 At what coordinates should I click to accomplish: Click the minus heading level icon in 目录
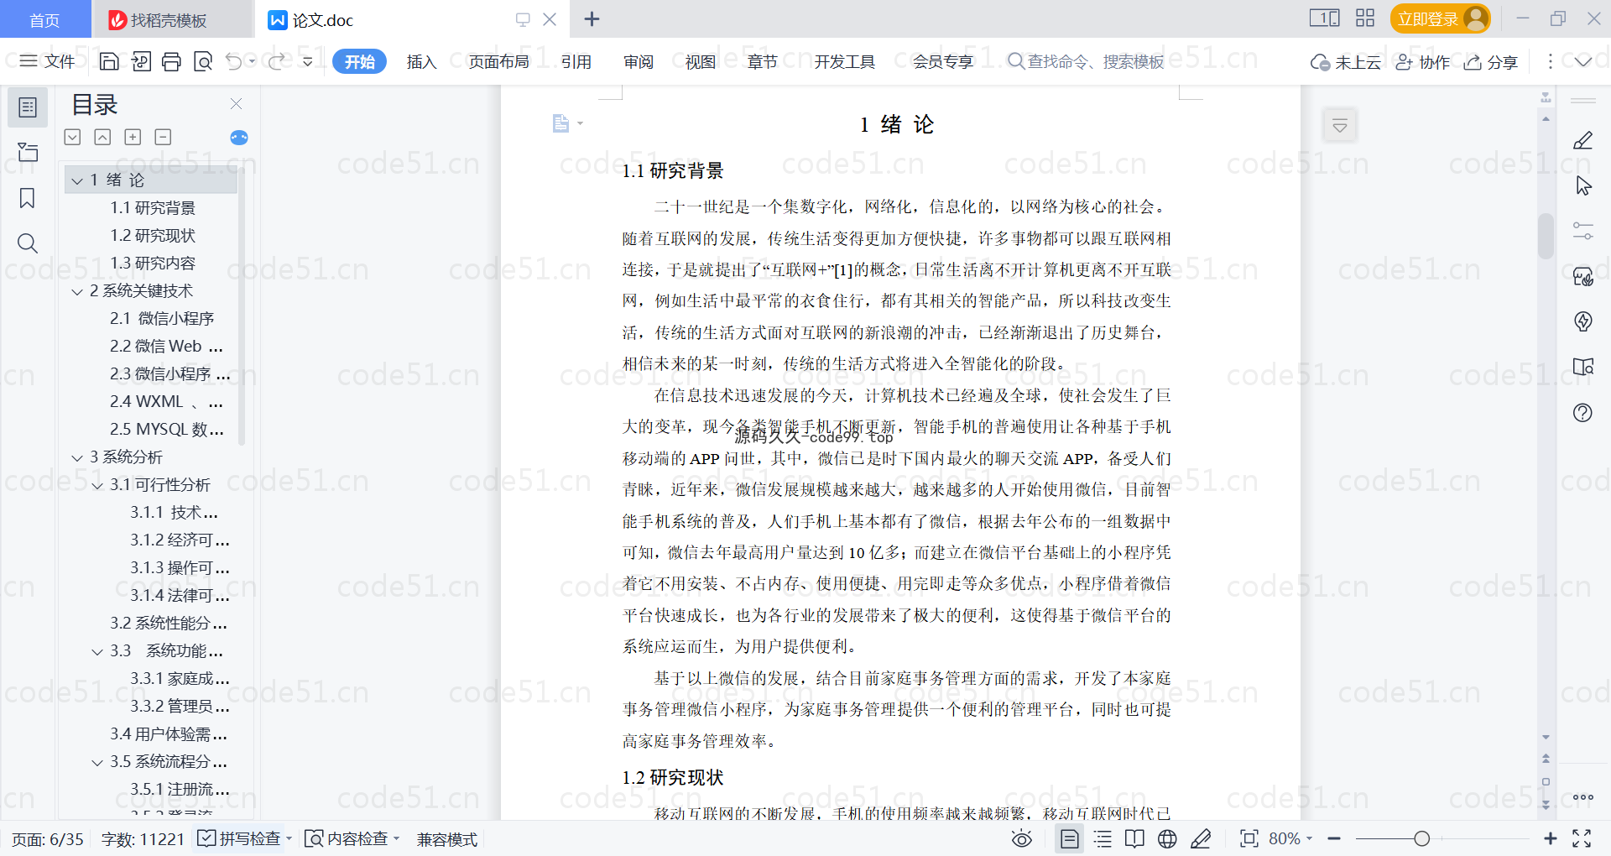pyautogui.click(x=163, y=137)
